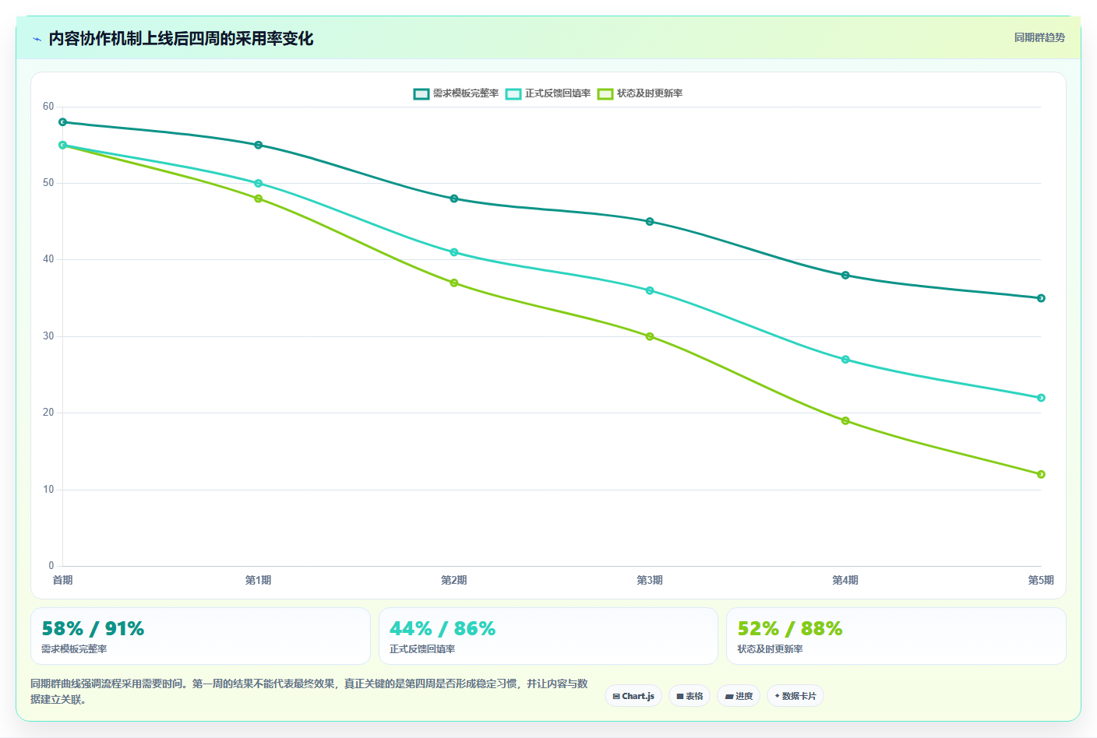This screenshot has height=738, width=1097.
Task: Select the 52% / 88% stat card
Action: click(896, 636)
